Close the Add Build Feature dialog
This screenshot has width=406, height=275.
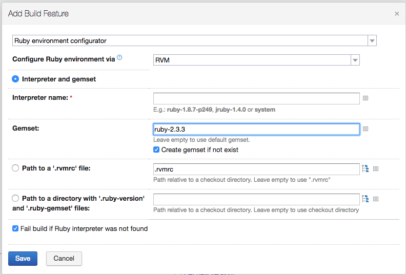(x=397, y=14)
